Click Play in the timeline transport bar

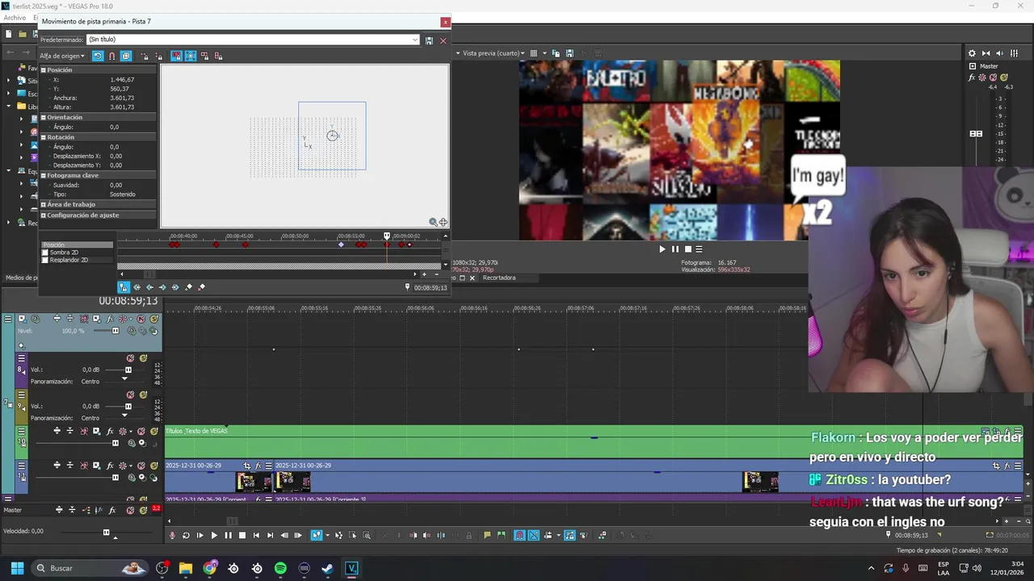tap(214, 536)
